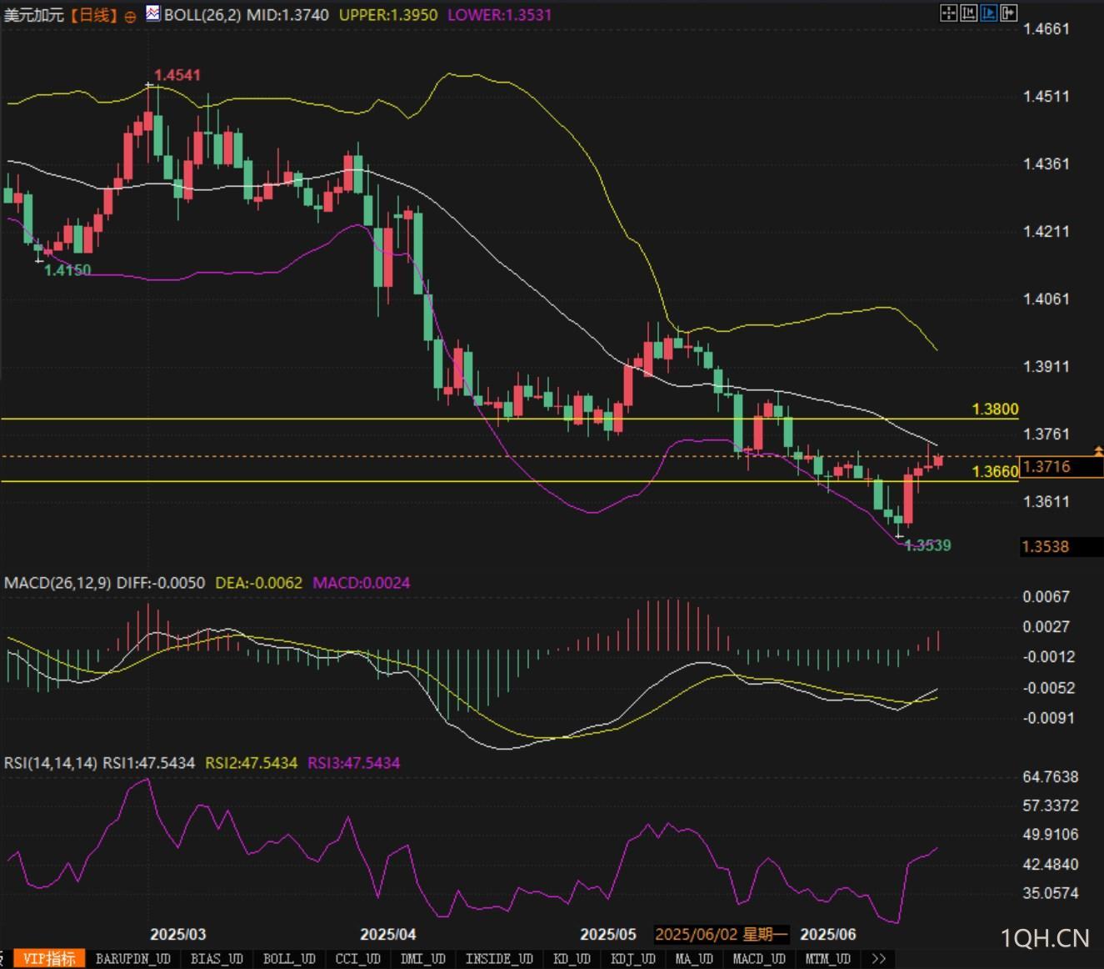Image resolution: width=1104 pixels, height=969 pixels.
Task: Click the export arrow icon top right
Action: point(1008,13)
